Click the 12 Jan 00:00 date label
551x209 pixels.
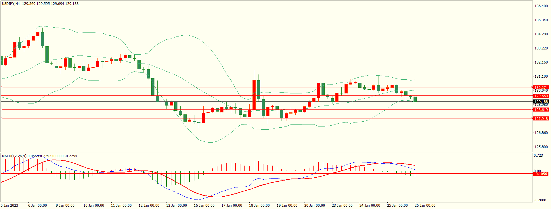pyautogui.click(x=149, y=205)
